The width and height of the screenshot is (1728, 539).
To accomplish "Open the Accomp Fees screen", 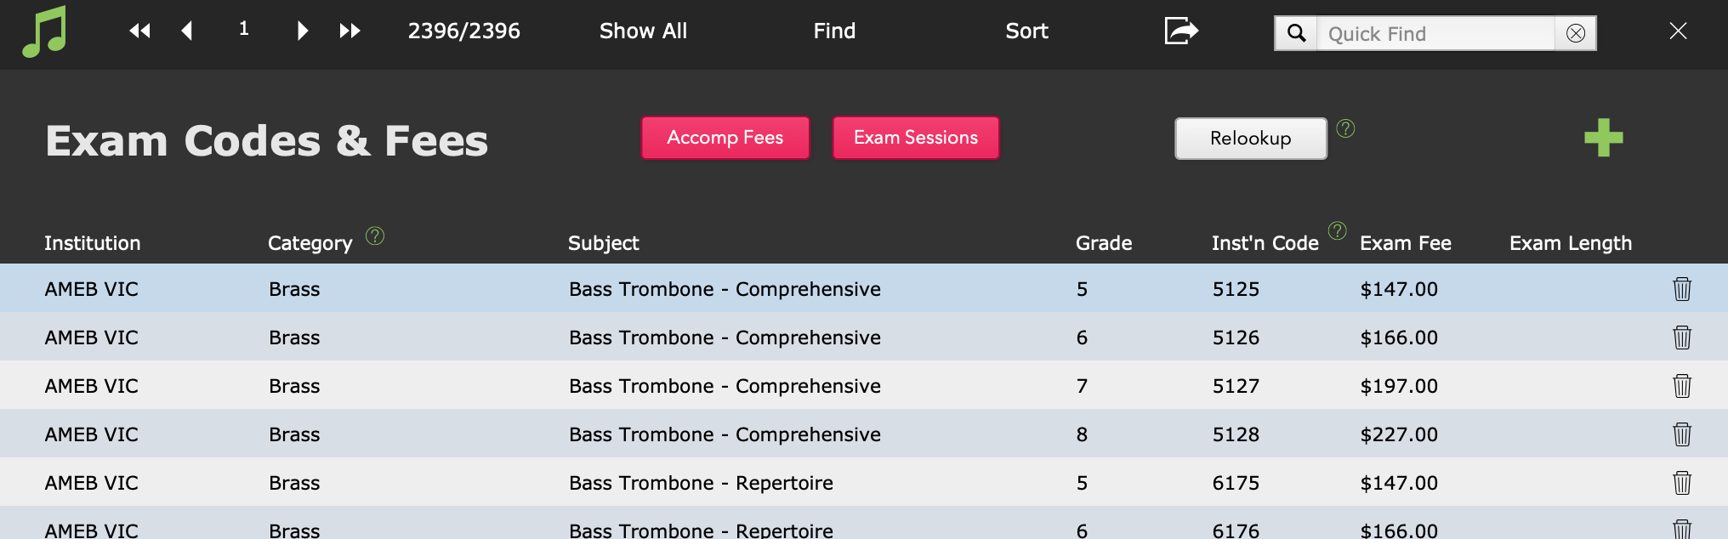I will click(x=725, y=138).
